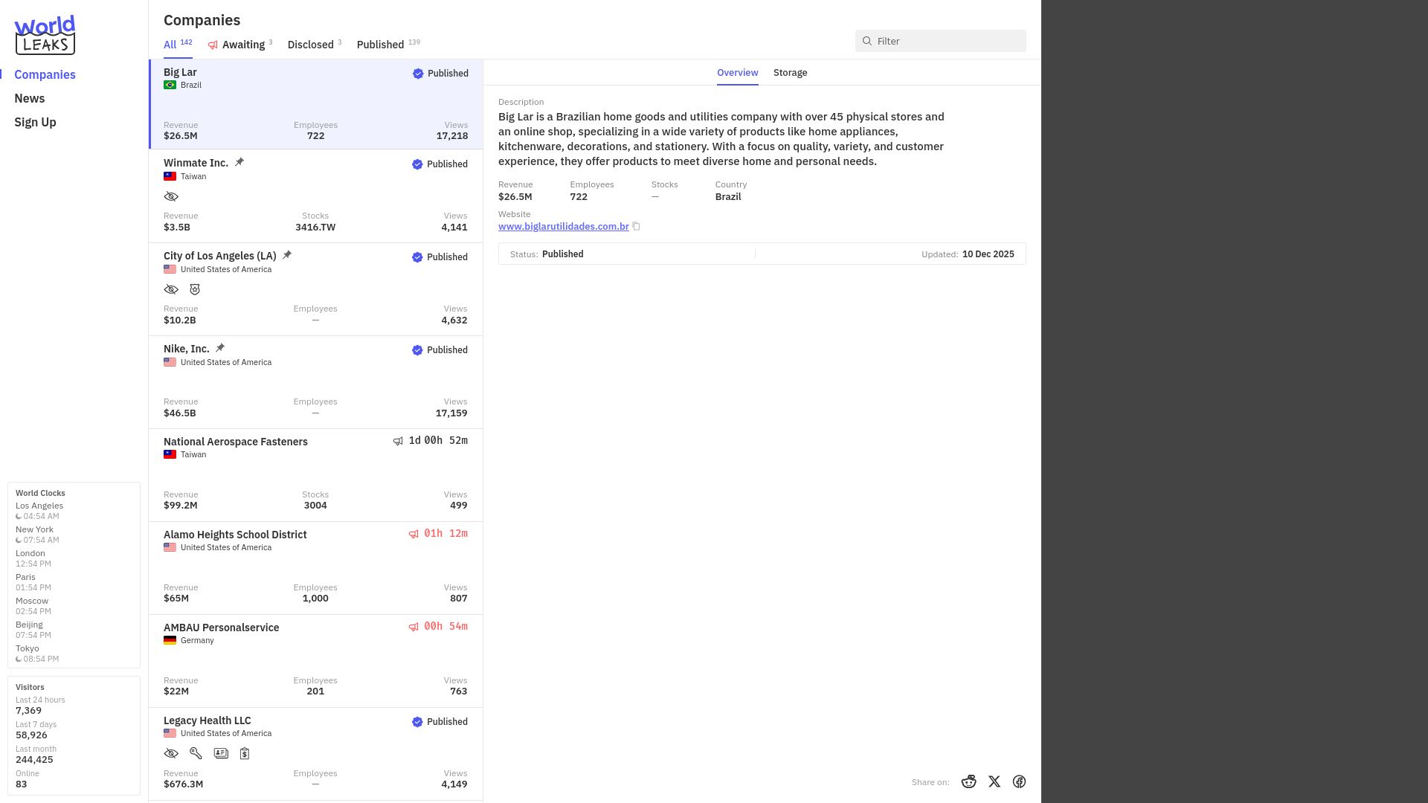Image resolution: width=1428 pixels, height=803 pixels.
Task: Click the Tokyo world clock entry
Action: [37, 654]
